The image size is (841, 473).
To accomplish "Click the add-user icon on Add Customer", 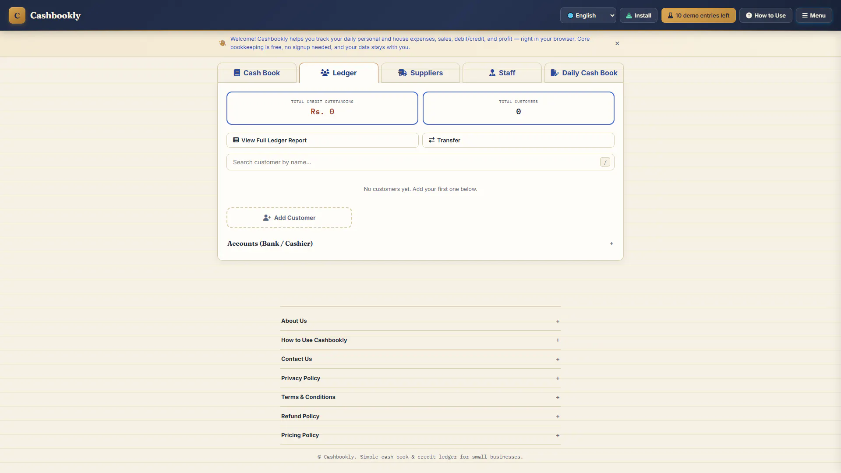I will (x=267, y=218).
